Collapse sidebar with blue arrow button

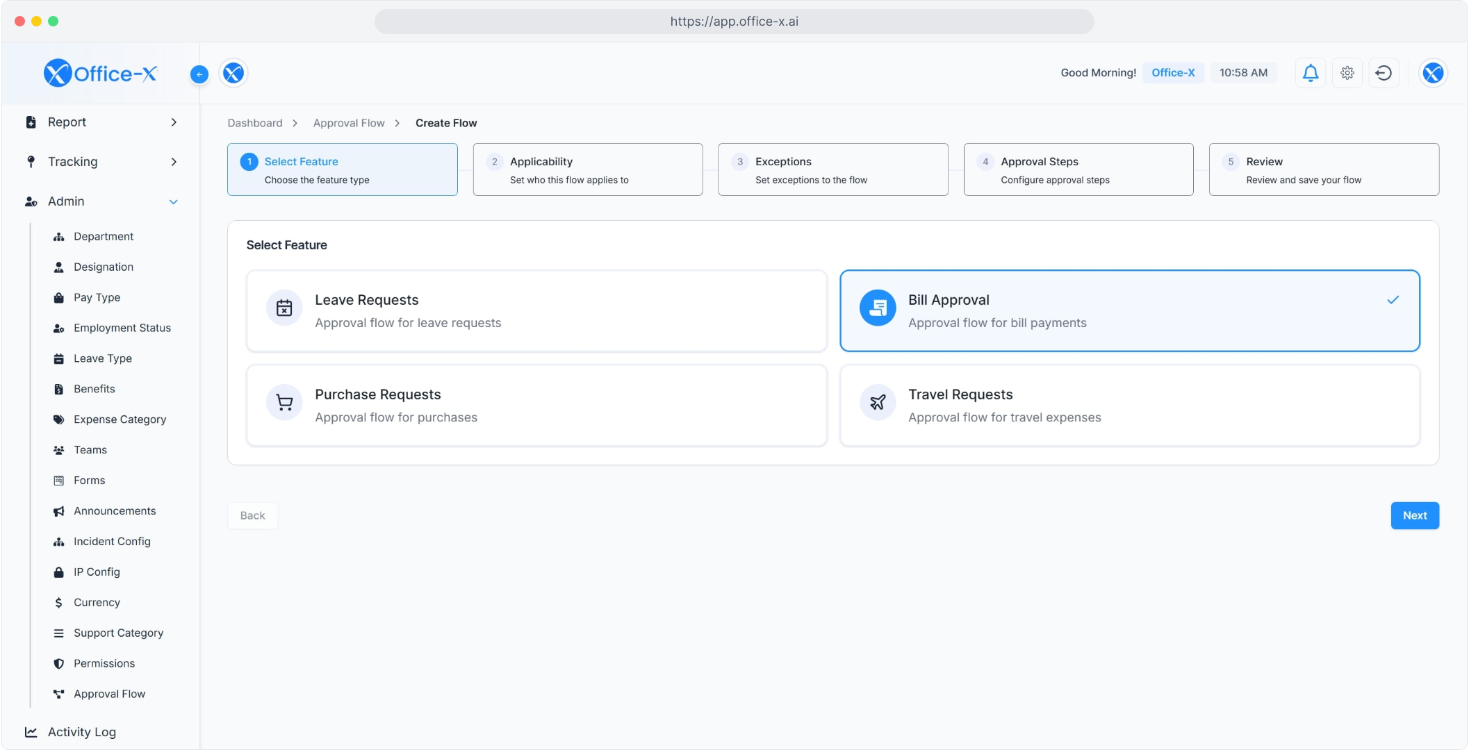point(199,74)
